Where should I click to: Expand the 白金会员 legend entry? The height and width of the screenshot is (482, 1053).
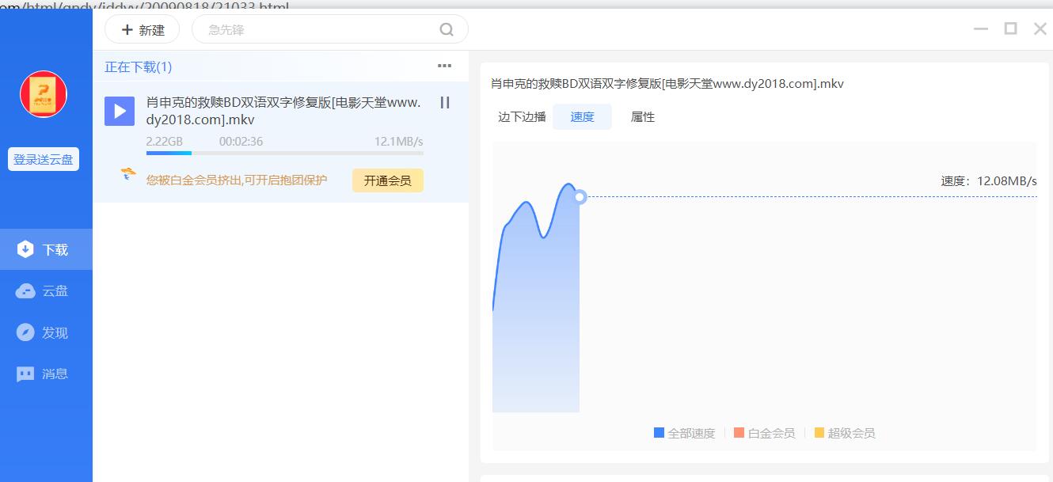click(764, 432)
